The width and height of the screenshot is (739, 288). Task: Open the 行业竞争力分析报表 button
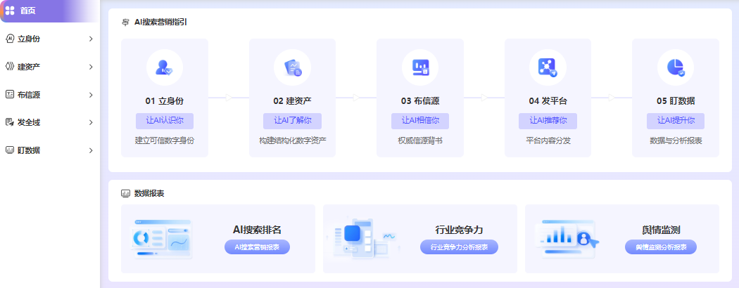pos(459,247)
